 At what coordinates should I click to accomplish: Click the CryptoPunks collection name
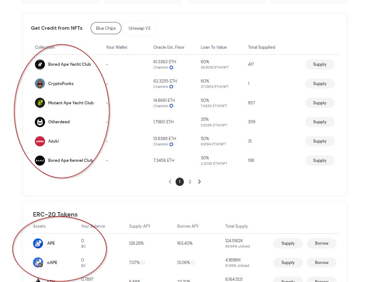(x=61, y=83)
